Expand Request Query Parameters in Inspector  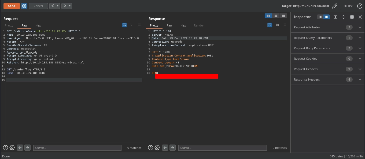360,38
